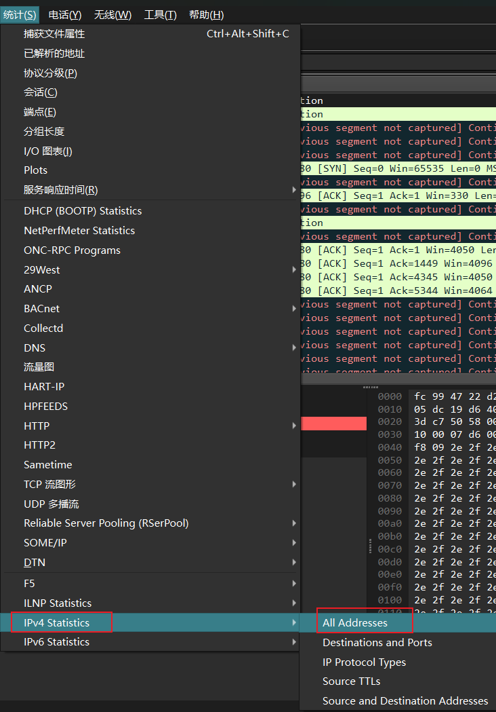Expand the BACnet submenu
The image size is (496, 712).
point(150,309)
